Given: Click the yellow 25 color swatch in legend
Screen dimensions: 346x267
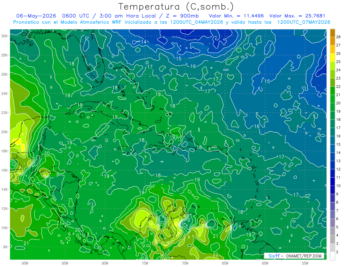Looking at the screenshot, I should pyautogui.click(x=332, y=58).
